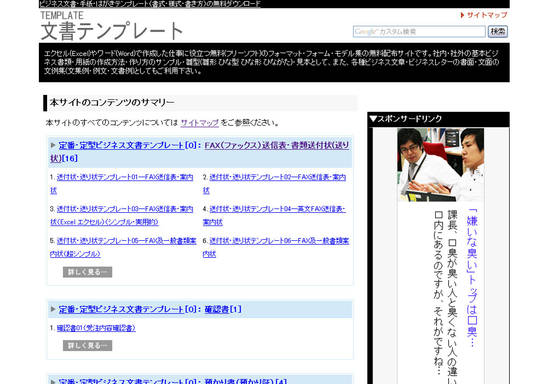Open 送付状・送り状テンプレート05 超シンプル link

click(125, 241)
